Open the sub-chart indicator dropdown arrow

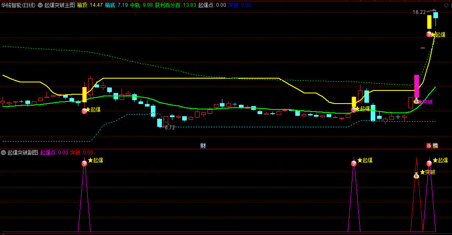[x=3, y=153]
